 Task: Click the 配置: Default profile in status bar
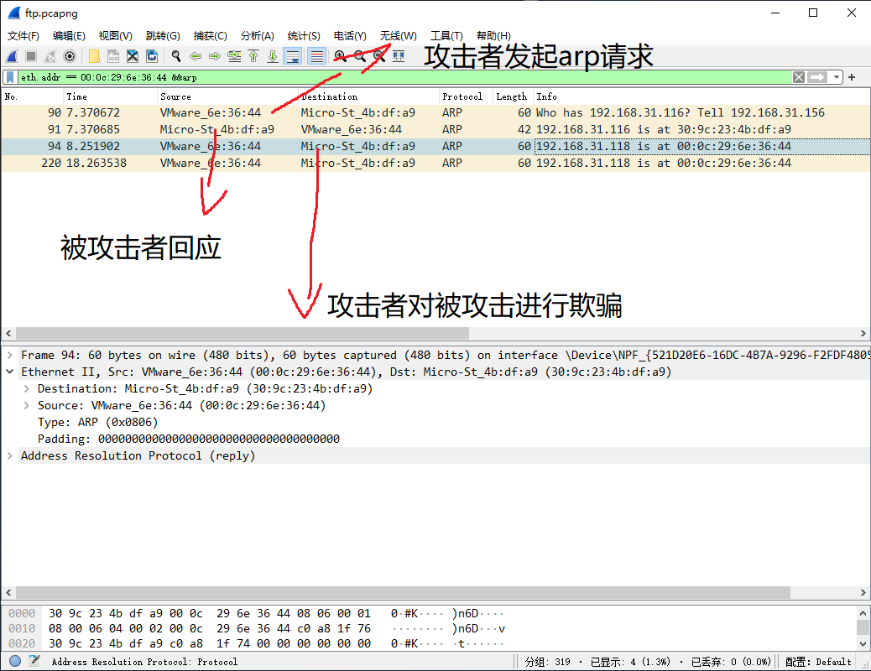(x=818, y=662)
